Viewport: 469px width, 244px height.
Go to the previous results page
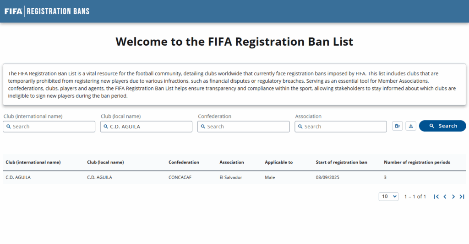(445, 196)
